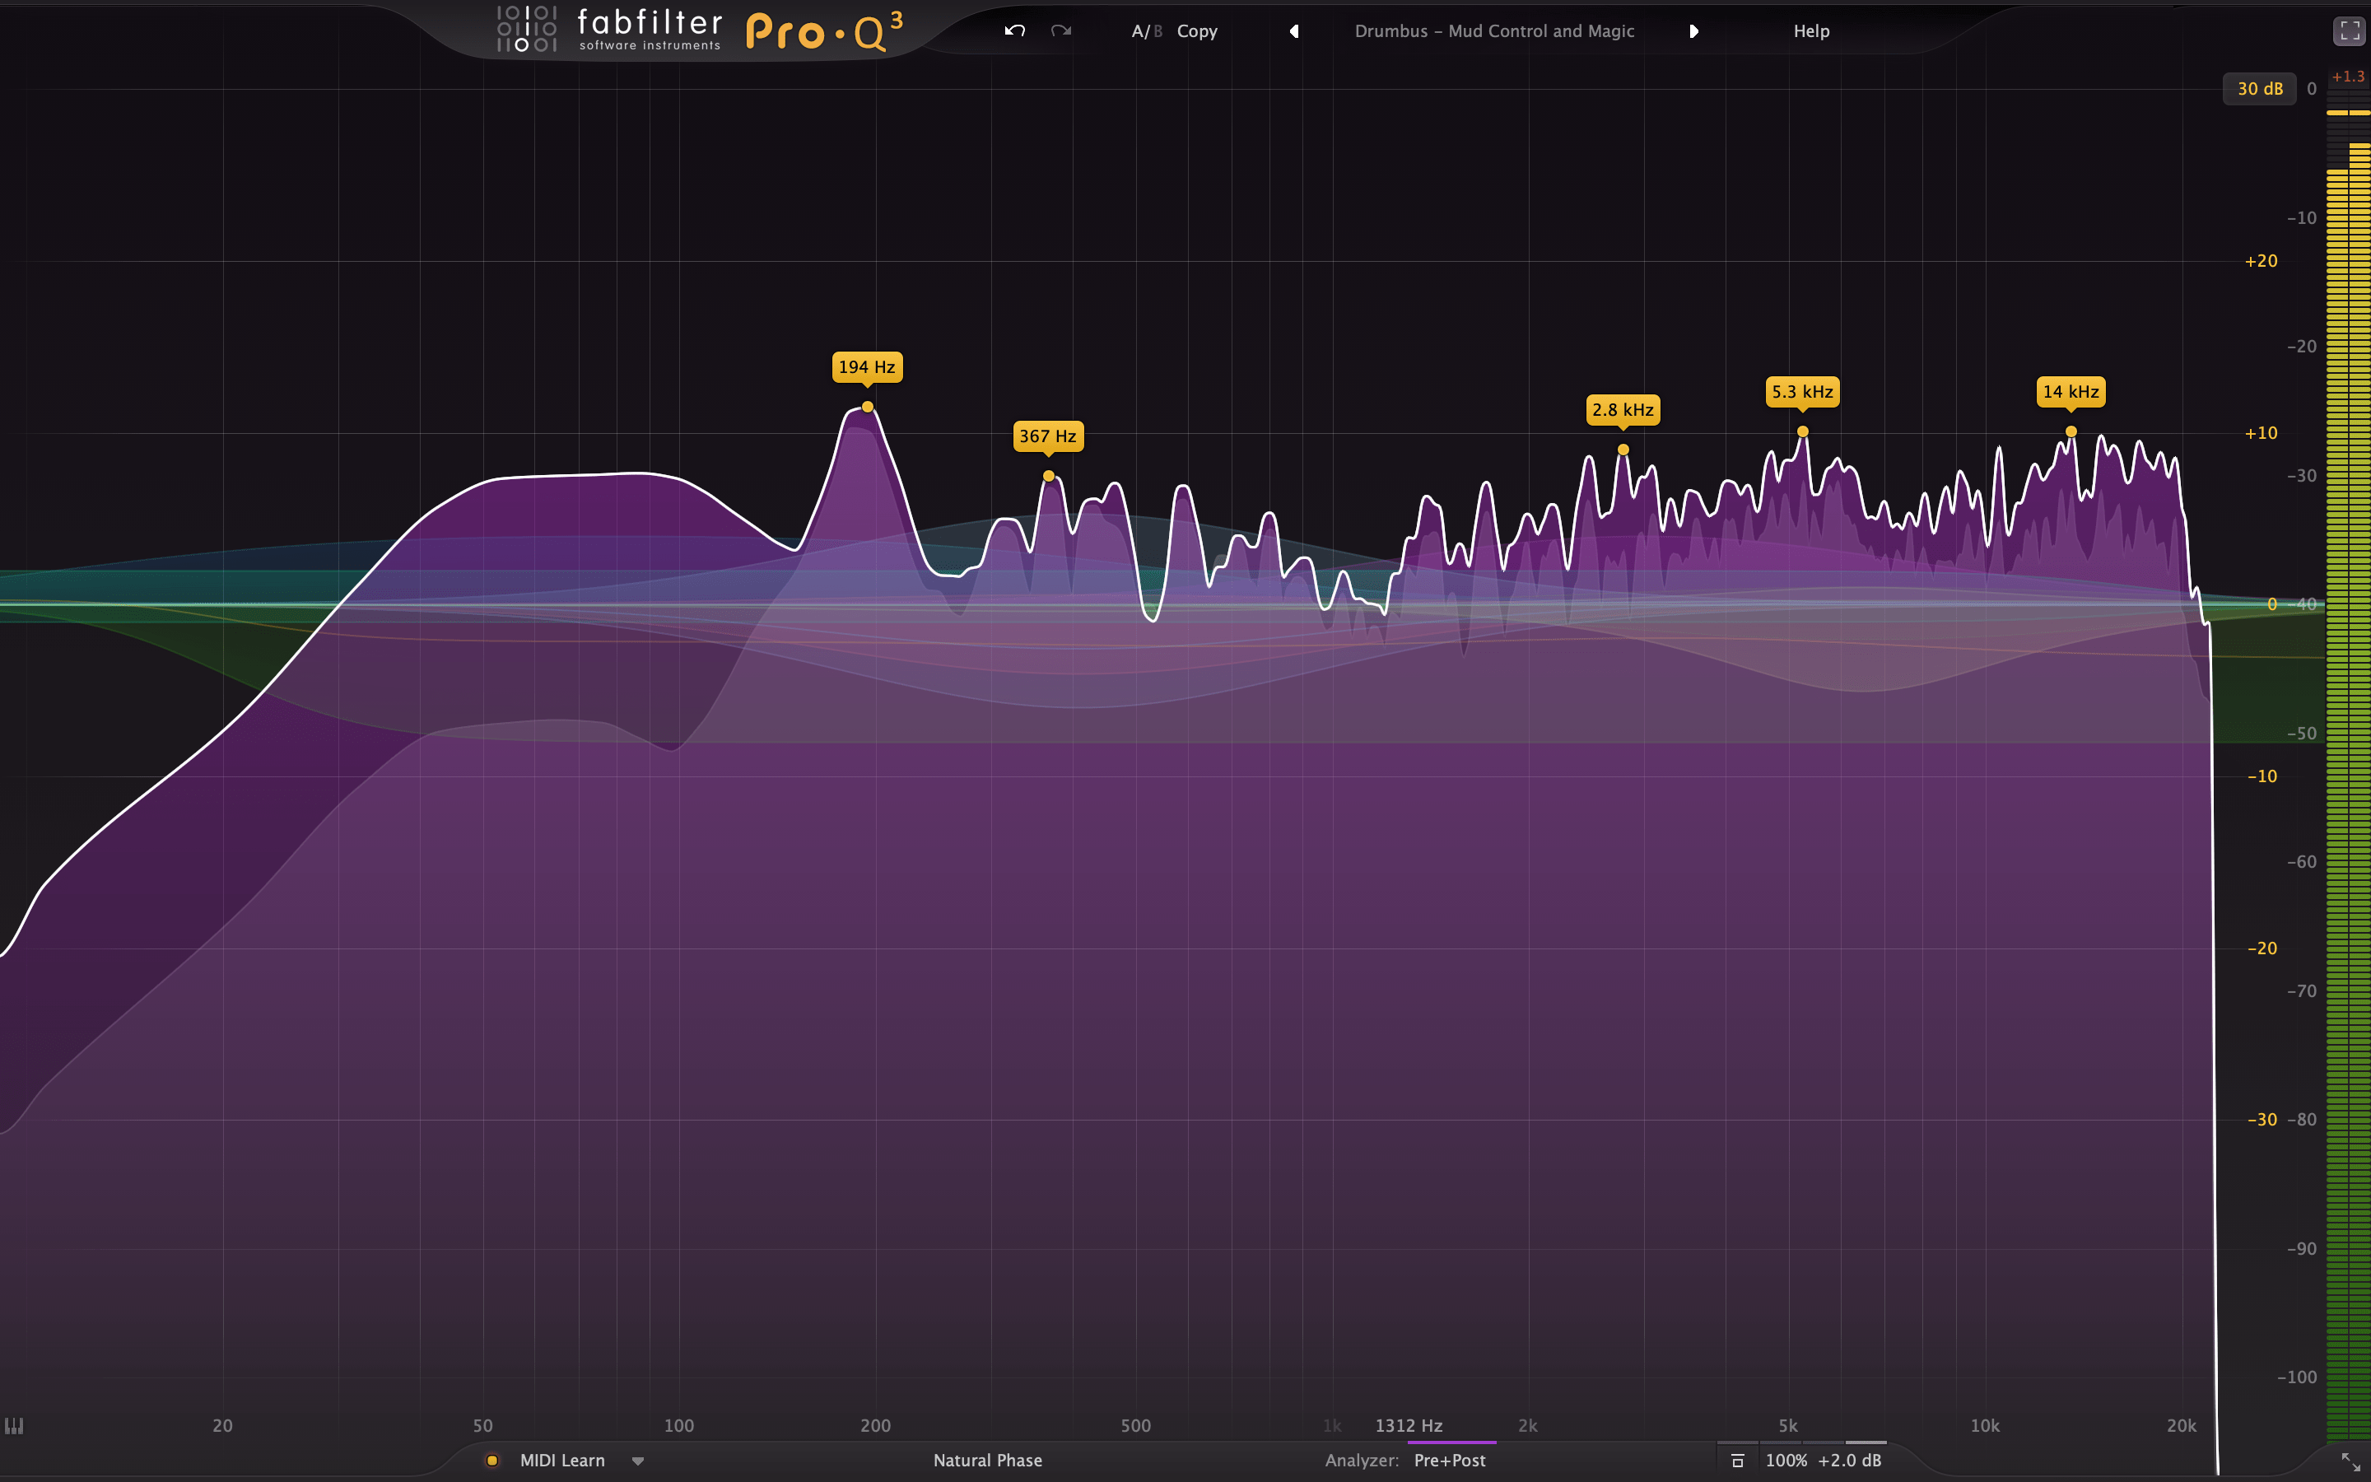The height and width of the screenshot is (1482, 2371).
Task: Click the redo arrow icon
Action: pyautogui.click(x=1060, y=30)
